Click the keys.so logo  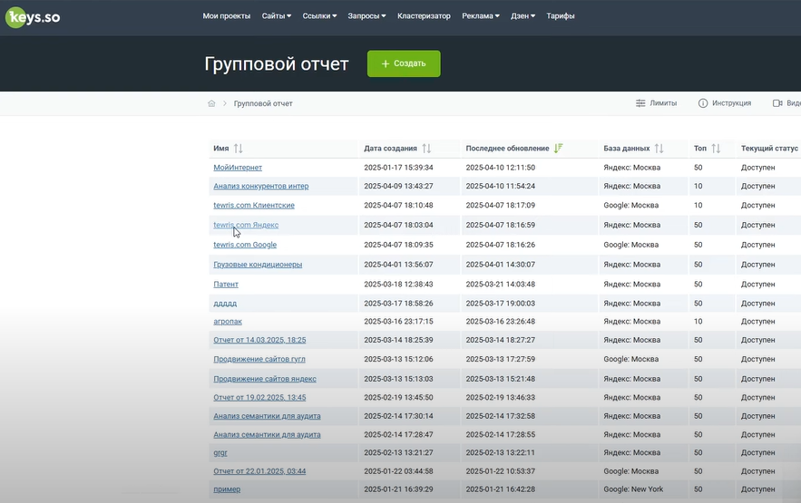tap(33, 16)
